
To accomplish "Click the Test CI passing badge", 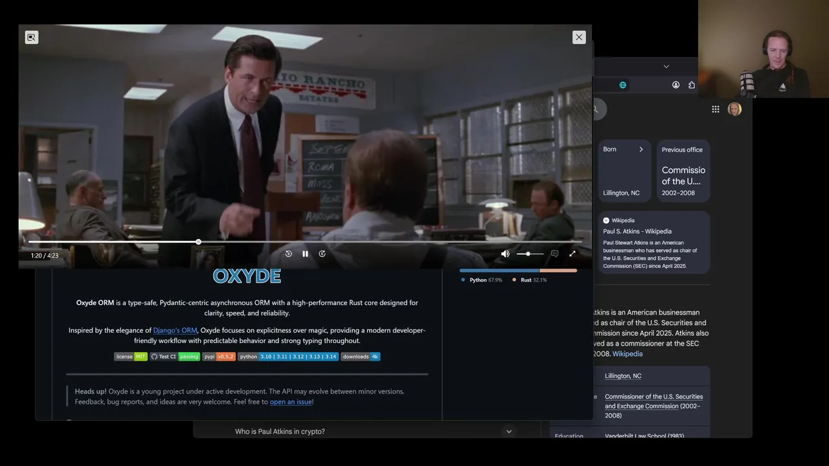I will (x=175, y=357).
